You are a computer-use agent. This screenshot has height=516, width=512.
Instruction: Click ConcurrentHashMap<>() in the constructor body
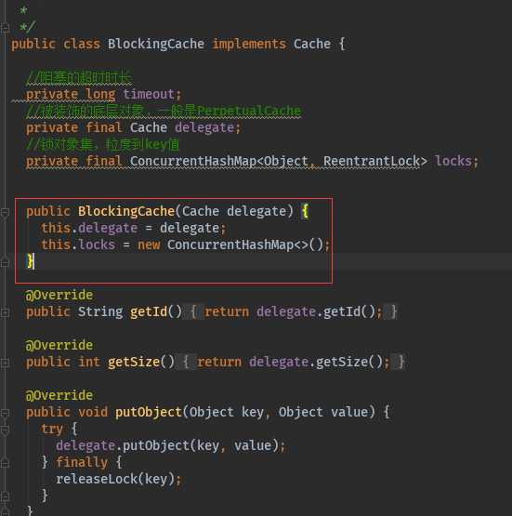click(x=245, y=245)
